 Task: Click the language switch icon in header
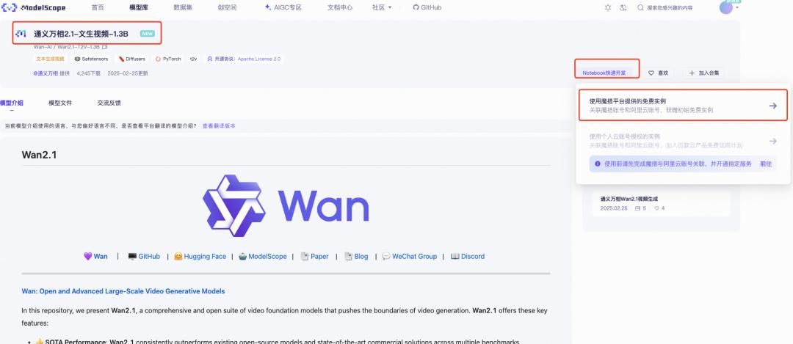point(623,7)
